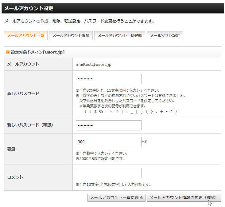The width and height of the screenshot is (225, 207).
Task: Focus the 新しいパスワード input field
Action: tap(108, 79)
